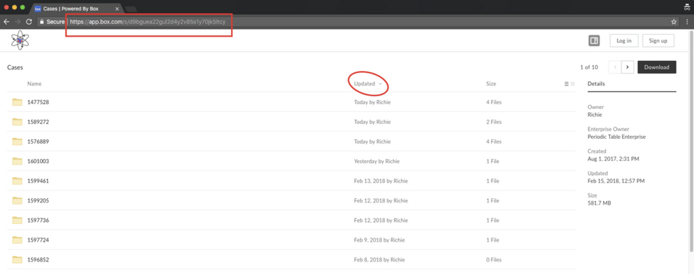Click the Log in button
This screenshot has height=274, width=694.
624,41
